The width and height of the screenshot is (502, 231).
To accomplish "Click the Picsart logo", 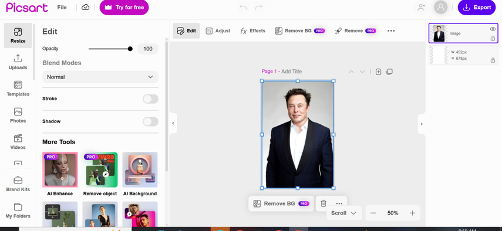I will [27, 7].
